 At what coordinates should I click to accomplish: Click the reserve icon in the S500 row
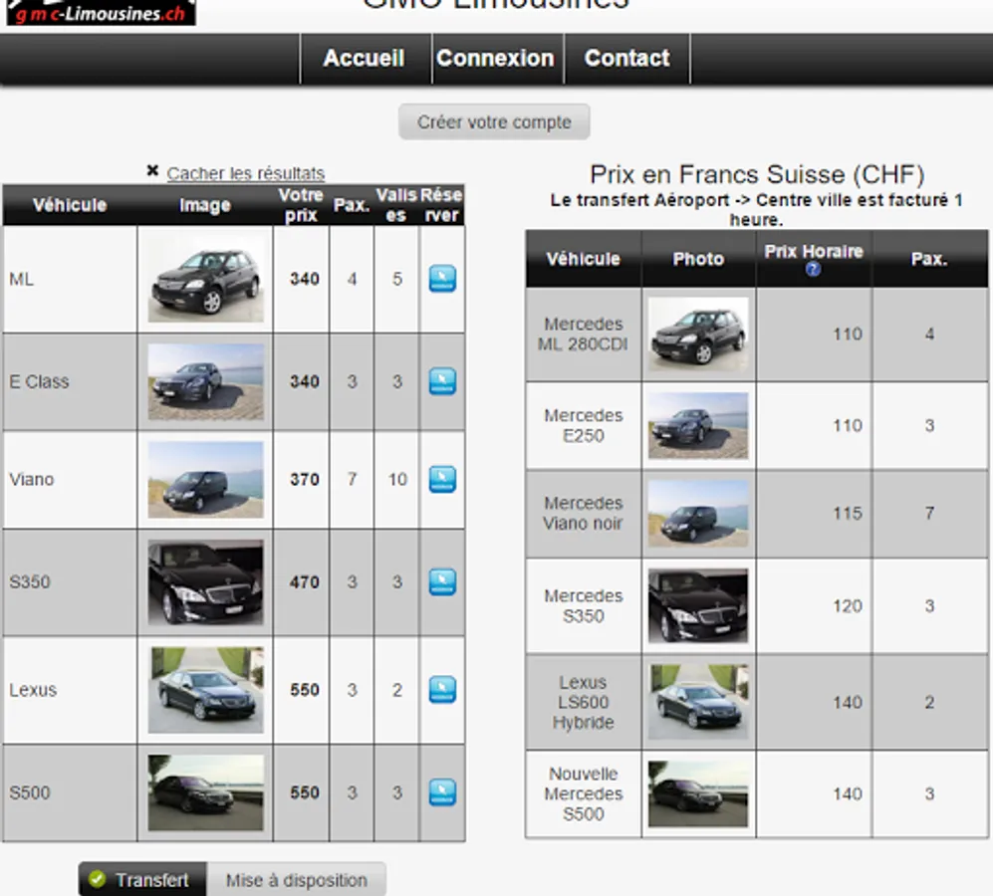[442, 792]
